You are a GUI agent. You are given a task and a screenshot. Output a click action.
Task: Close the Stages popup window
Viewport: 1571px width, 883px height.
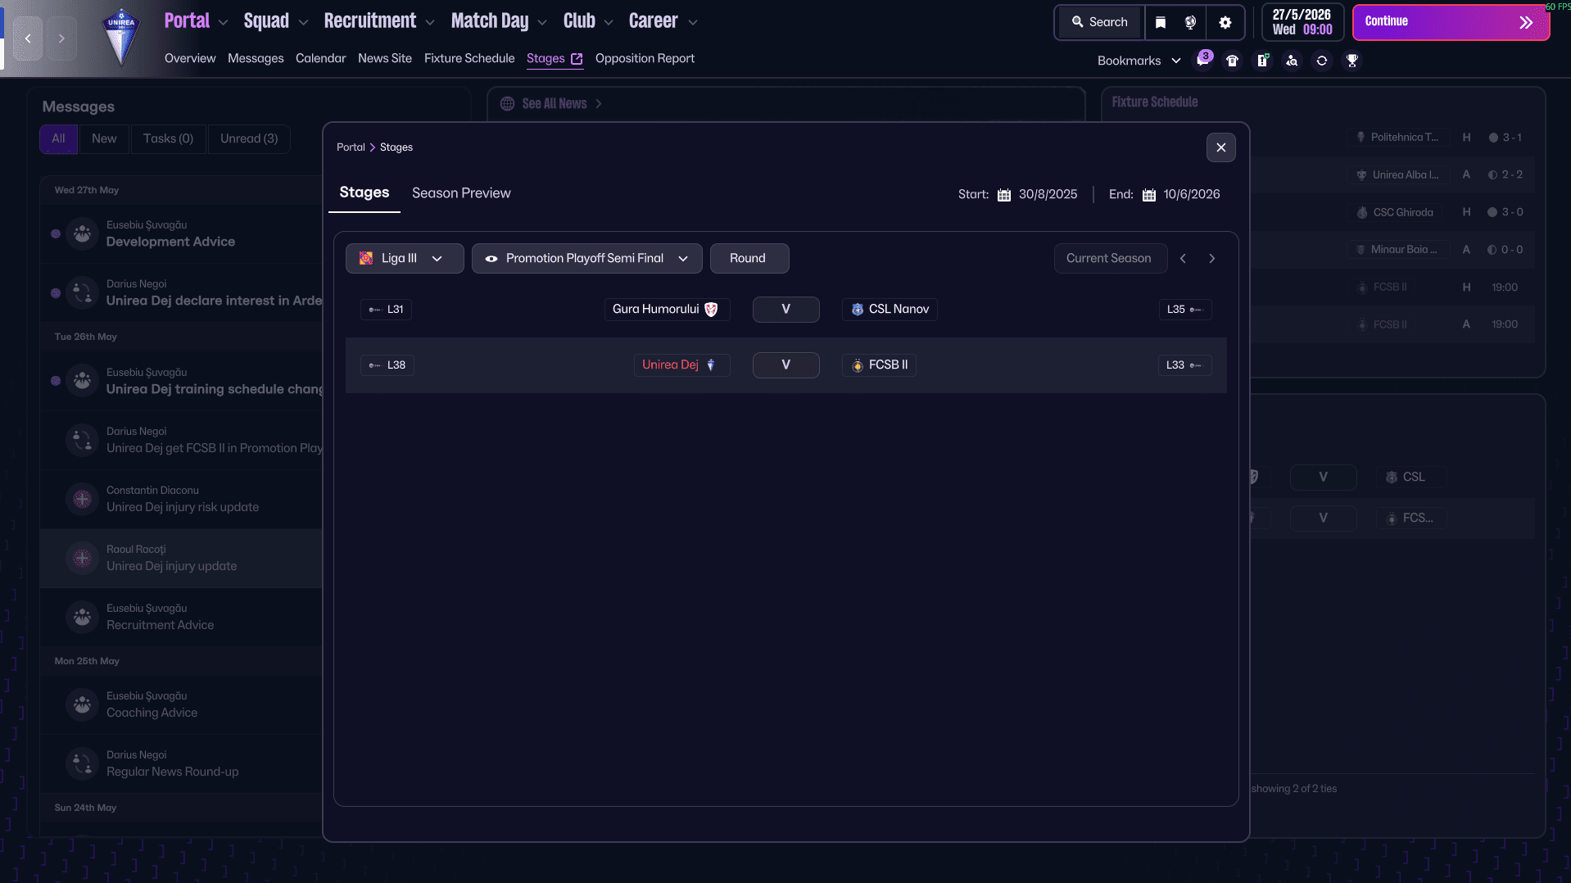[x=1220, y=147]
